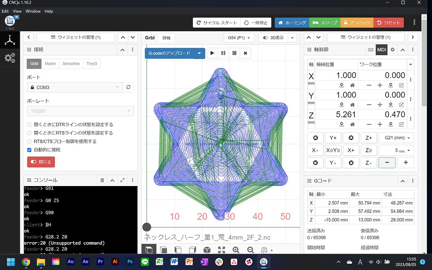Viewport: 432px width, 270px height.
Task: Check the RTS/CTS flow control option
Action: point(29,141)
